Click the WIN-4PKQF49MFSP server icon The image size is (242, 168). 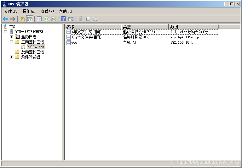pyautogui.click(x=11, y=32)
